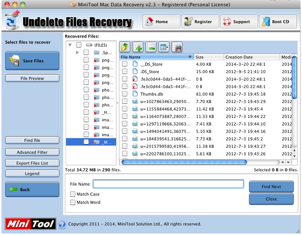This screenshot has height=235, width=302.
Task: Check the (FILES) root checkbox
Action: 79,45
